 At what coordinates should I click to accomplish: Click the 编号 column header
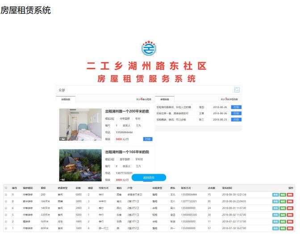14,188
